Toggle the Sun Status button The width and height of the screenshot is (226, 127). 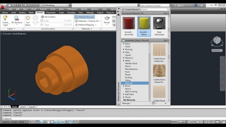28,19
